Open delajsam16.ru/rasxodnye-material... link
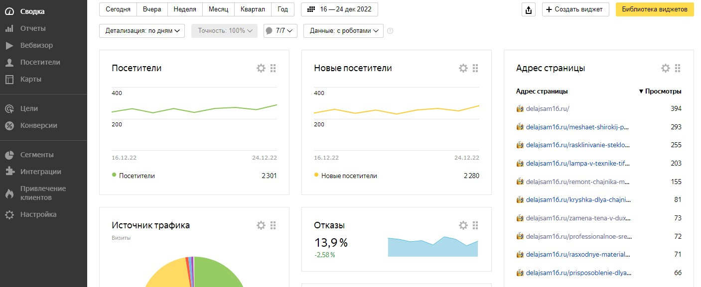Image resolution: width=701 pixels, height=287 pixels. (578, 255)
